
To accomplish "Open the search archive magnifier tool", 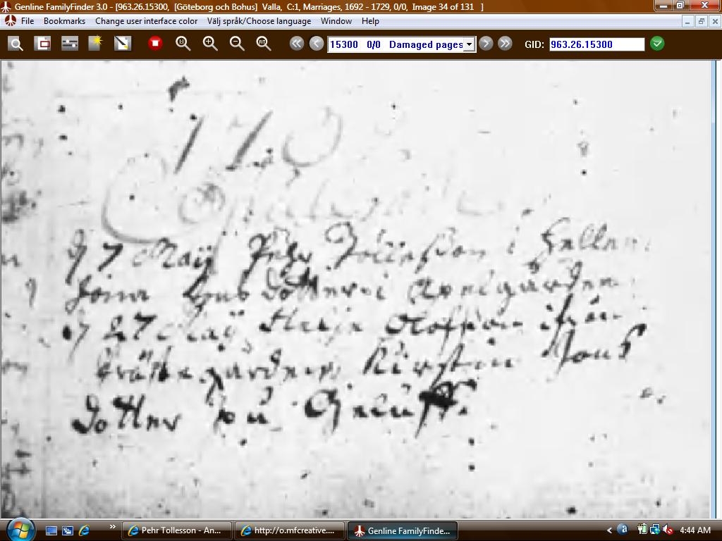I will (16, 44).
